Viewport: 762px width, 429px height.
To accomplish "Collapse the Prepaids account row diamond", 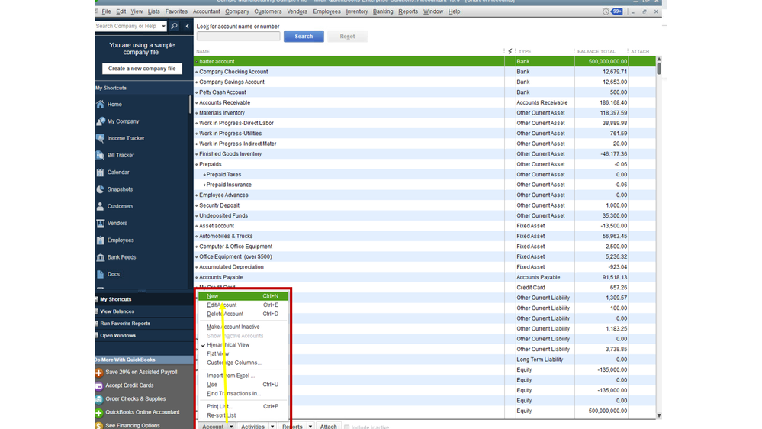I will 197,164.
